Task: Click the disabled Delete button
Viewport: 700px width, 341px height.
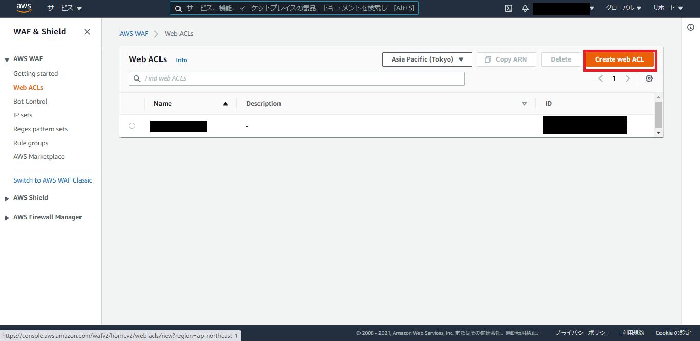Action: [x=561, y=59]
